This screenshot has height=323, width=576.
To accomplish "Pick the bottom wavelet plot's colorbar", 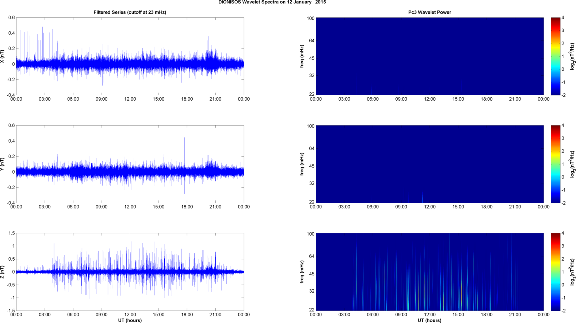I will (x=555, y=272).
